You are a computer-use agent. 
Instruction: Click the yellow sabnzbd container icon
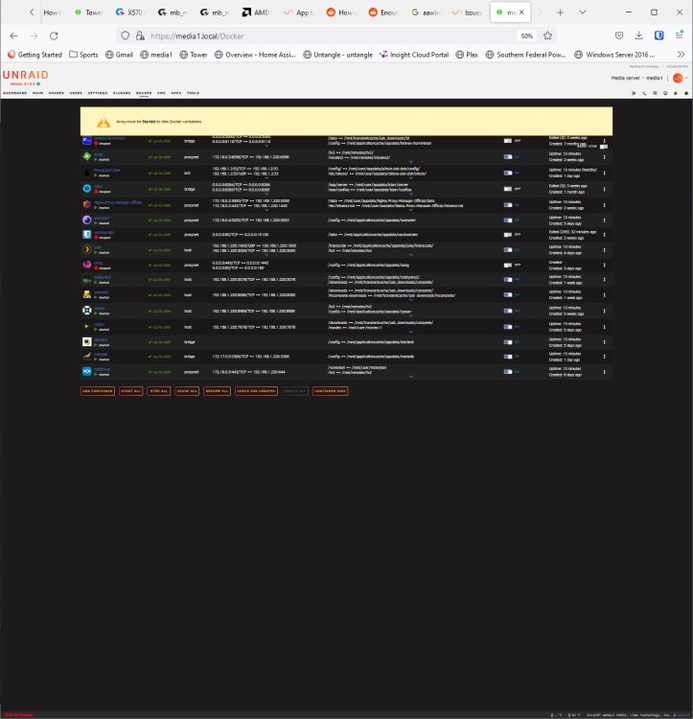click(86, 294)
